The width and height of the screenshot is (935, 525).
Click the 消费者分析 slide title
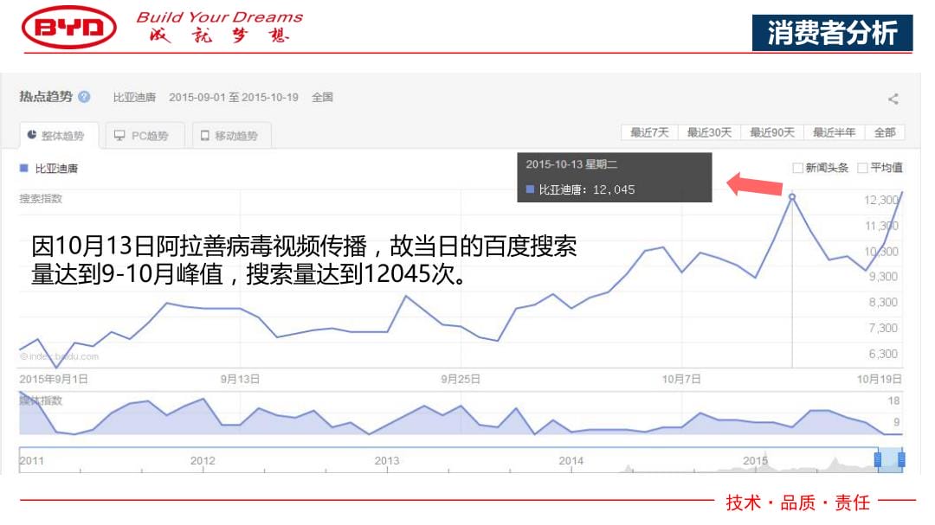click(x=833, y=33)
